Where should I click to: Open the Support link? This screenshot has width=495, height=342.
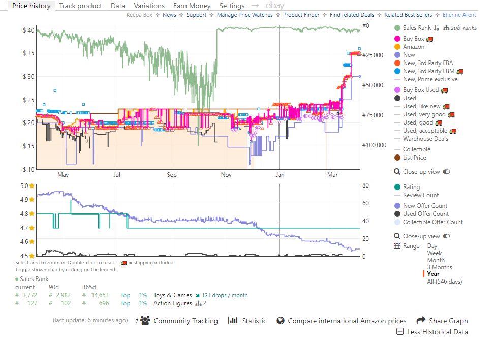[x=196, y=15]
